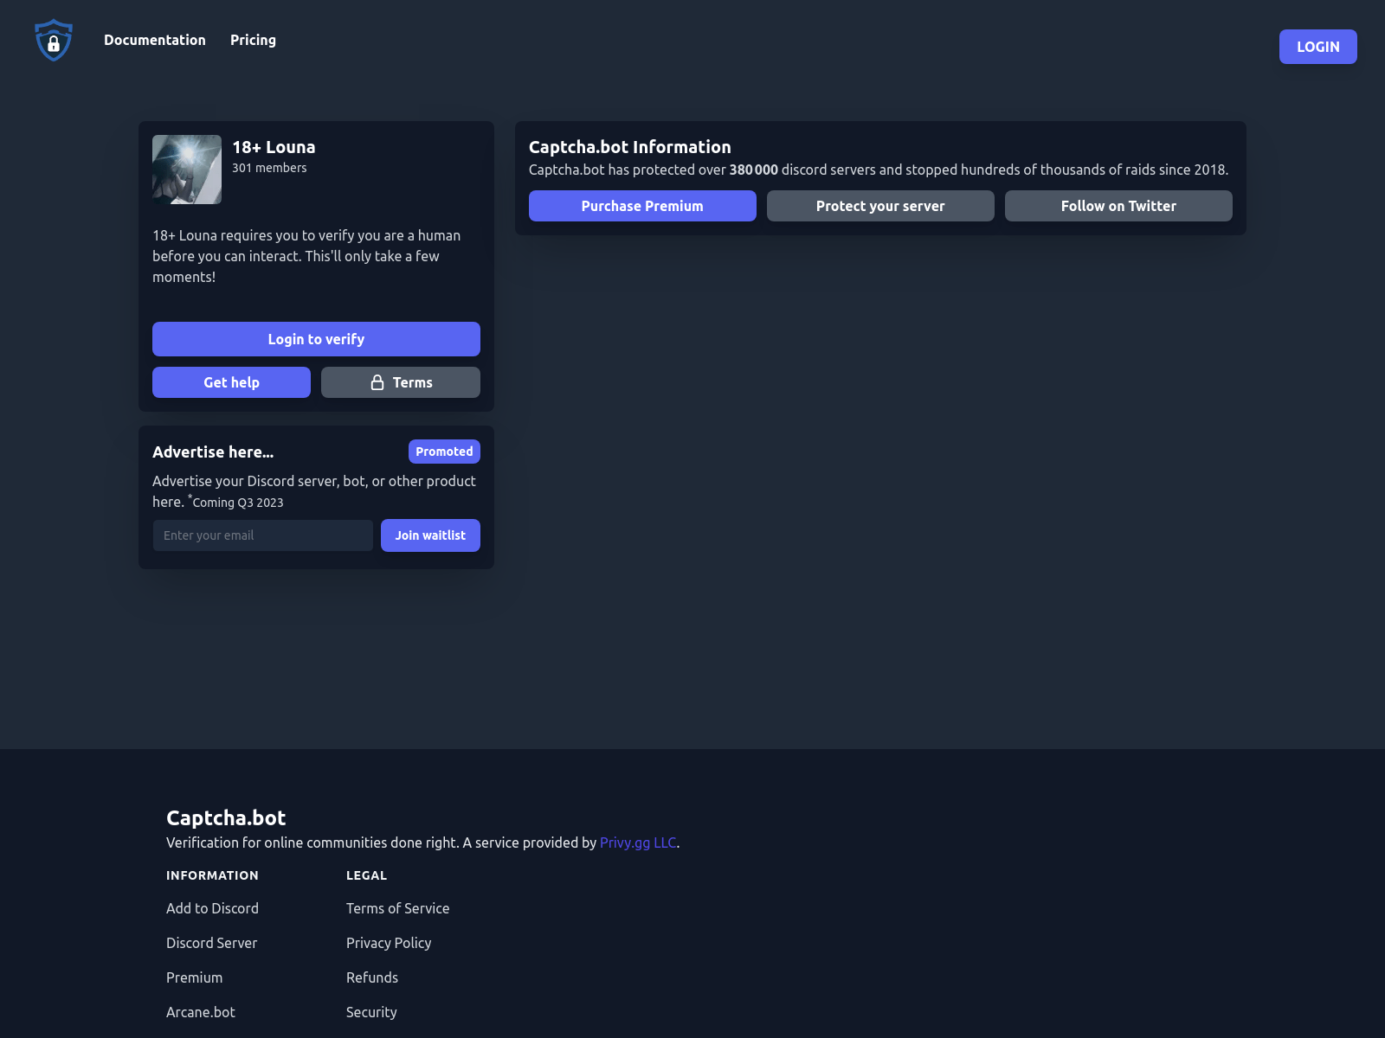Open the Privy.gg LLC link
The height and width of the screenshot is (1038, 1385).
coord(638,843)
